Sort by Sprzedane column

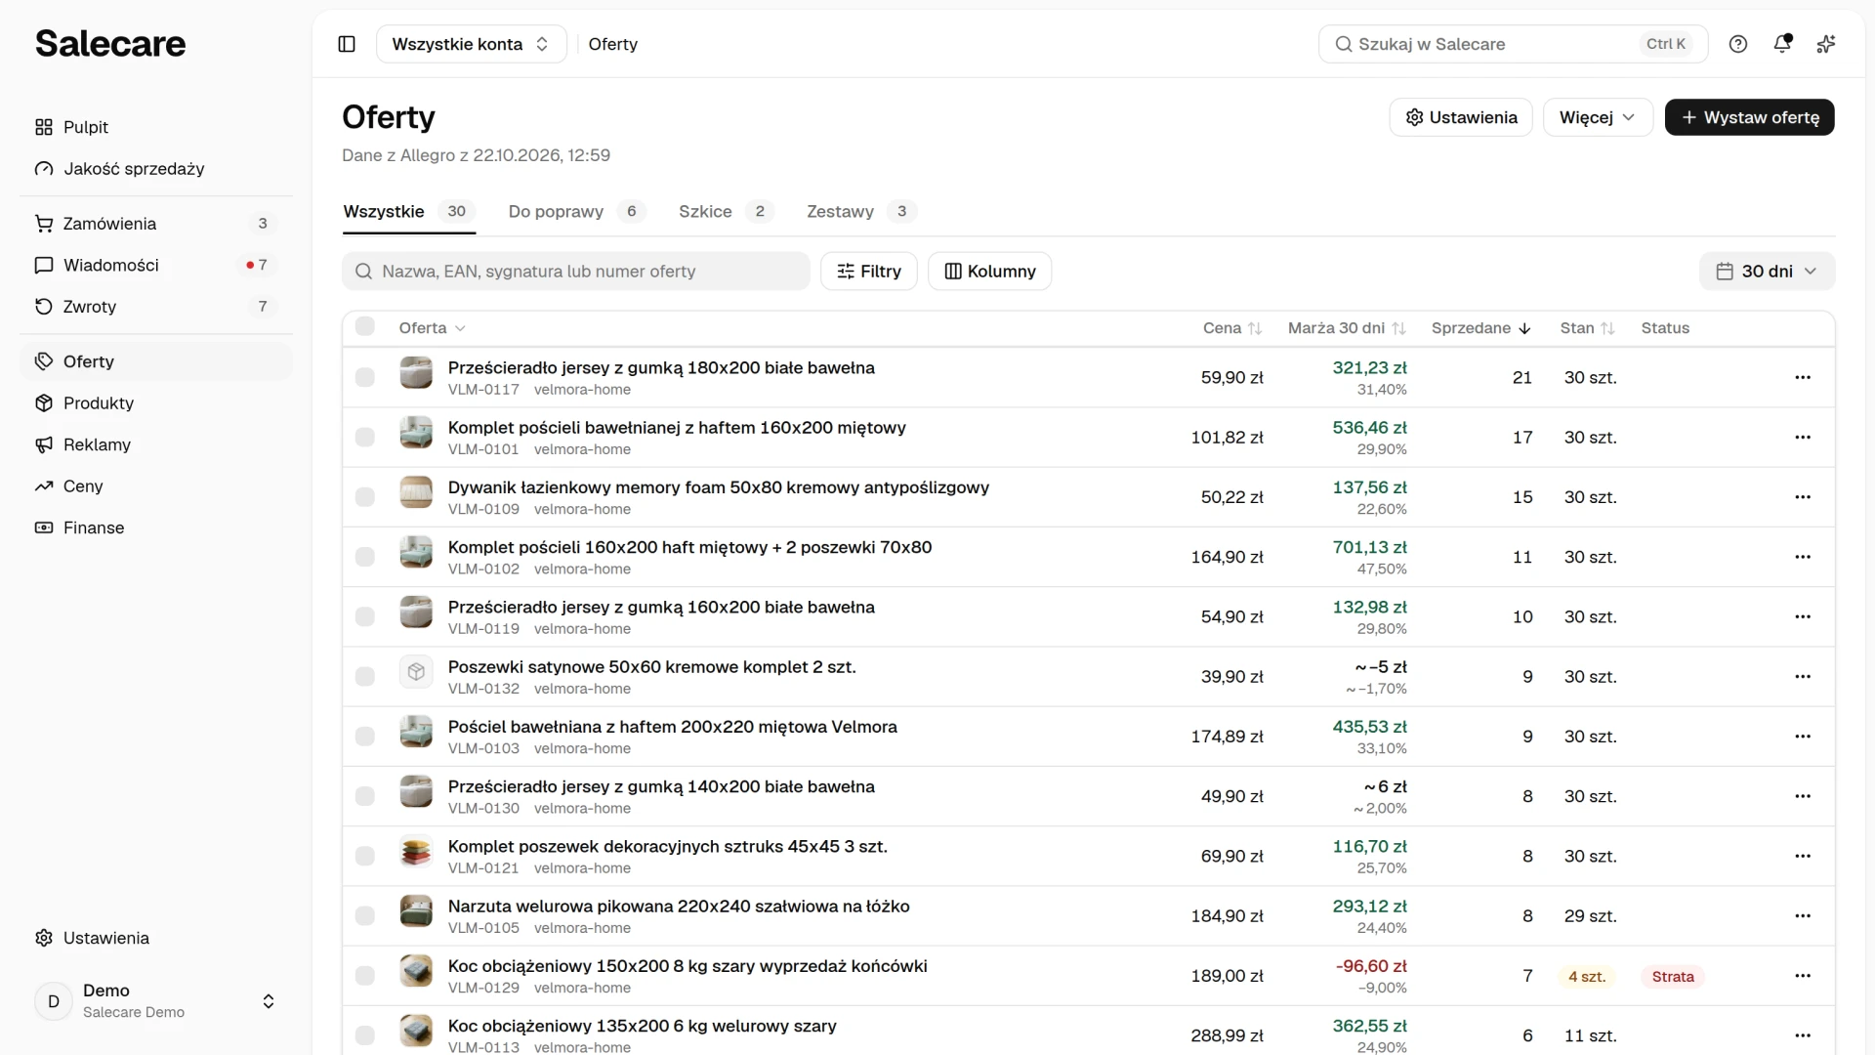pos(1480,328)
